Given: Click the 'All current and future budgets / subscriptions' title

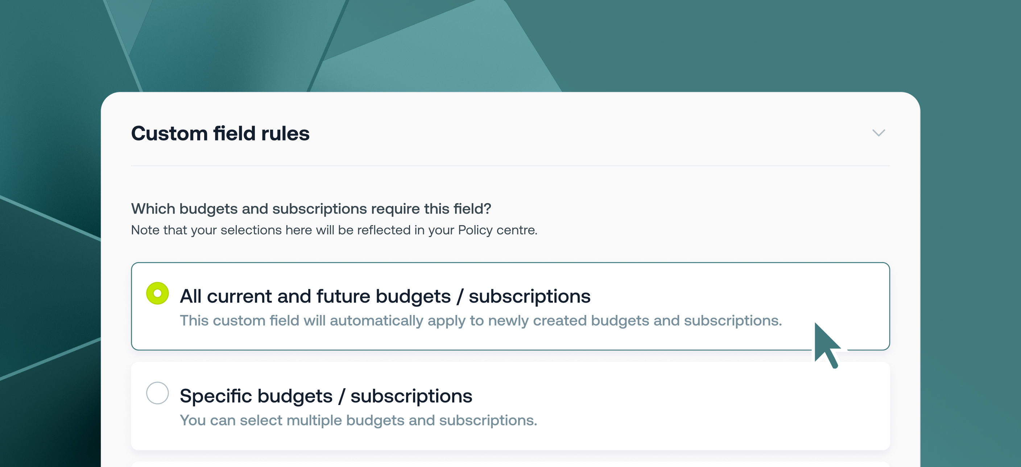Looking at the screenshot, I should [x=384, y=296].
